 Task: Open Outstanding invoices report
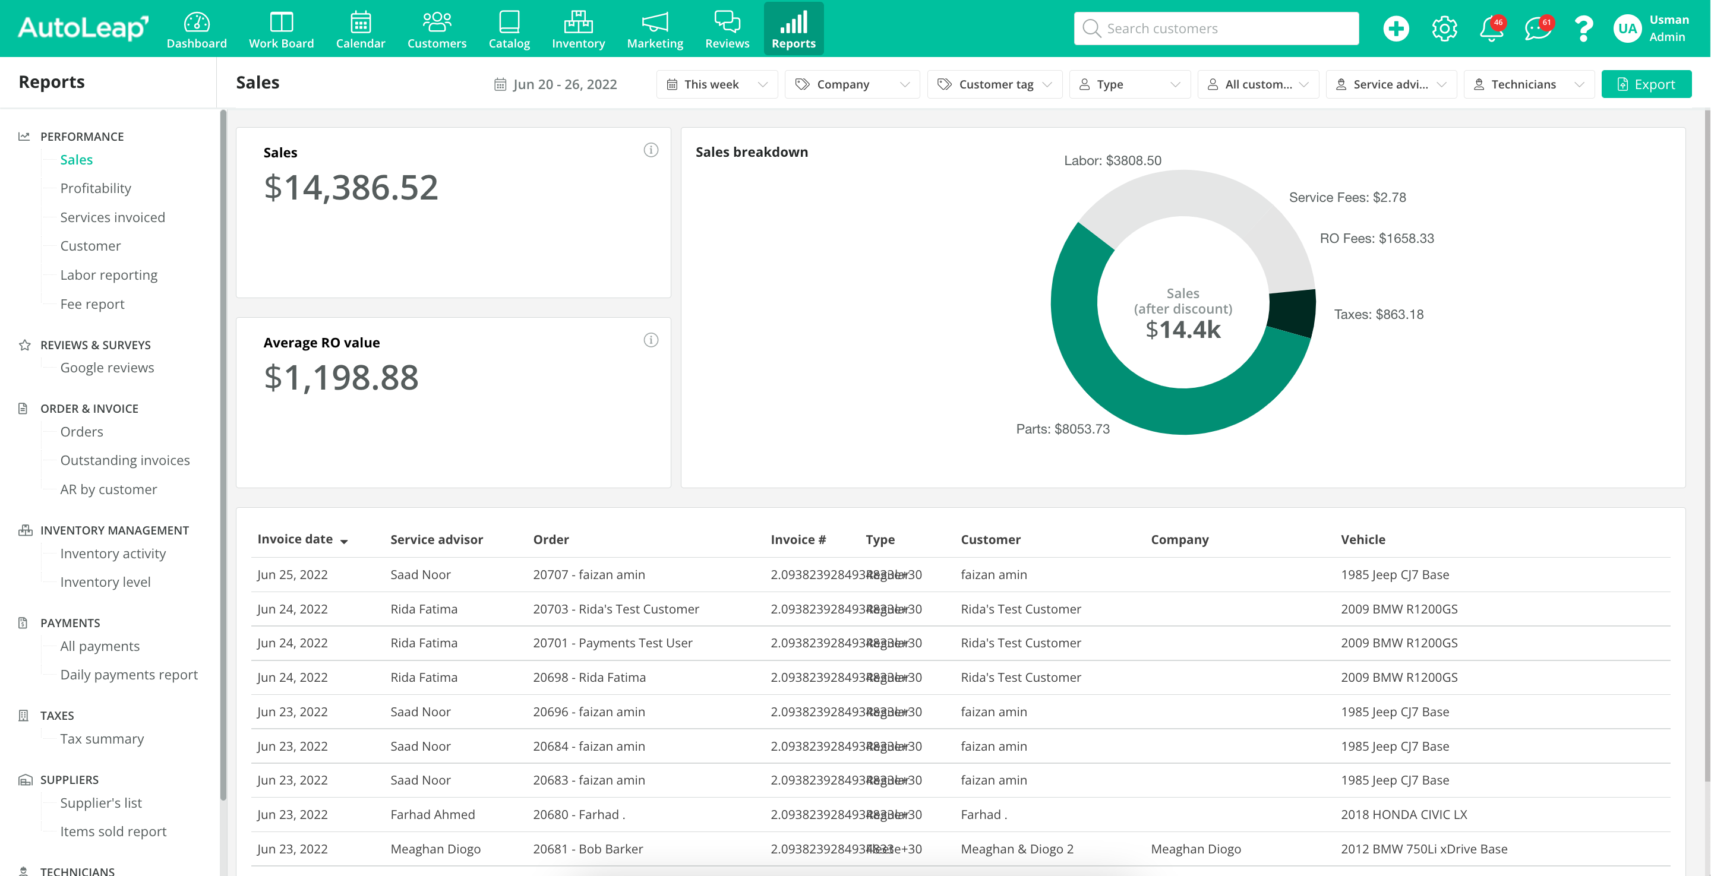(125, 460)
